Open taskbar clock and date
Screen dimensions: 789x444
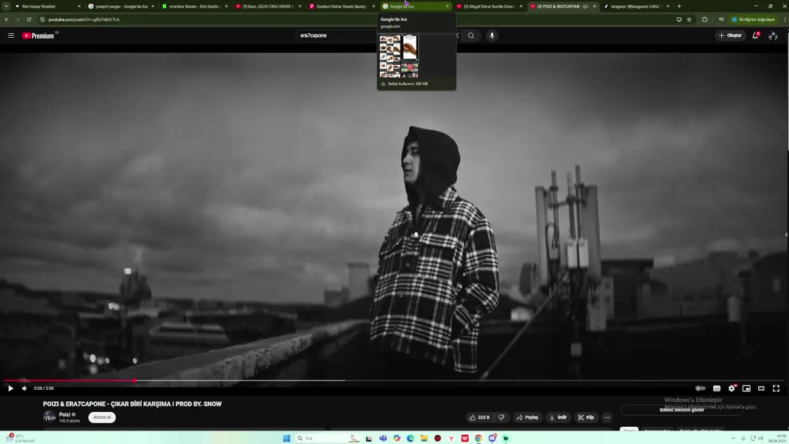778,438
